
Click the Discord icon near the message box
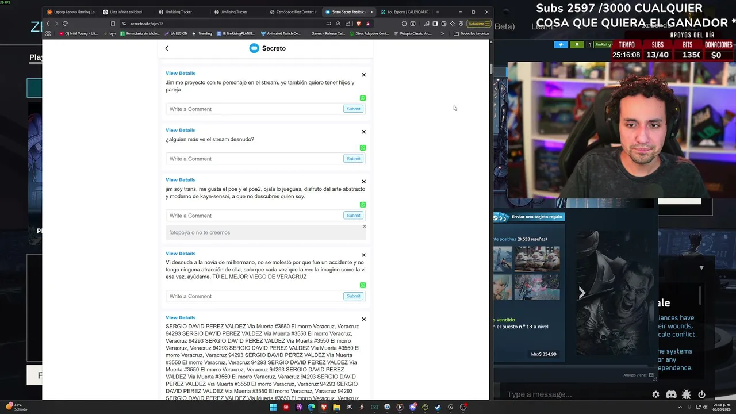671,394
